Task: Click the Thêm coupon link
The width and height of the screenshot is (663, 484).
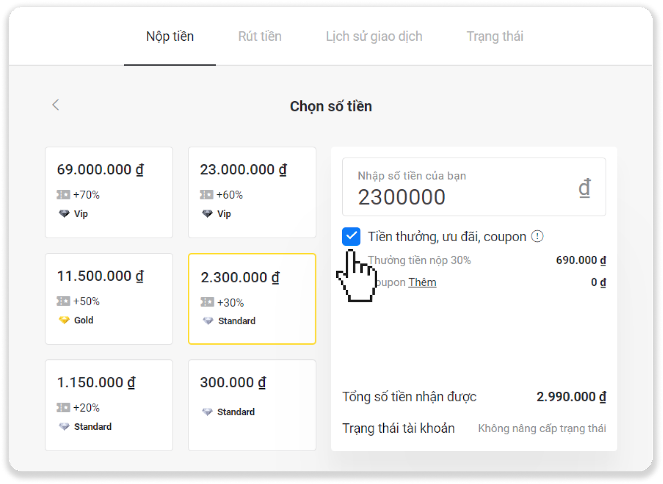Action: [422, 282]
